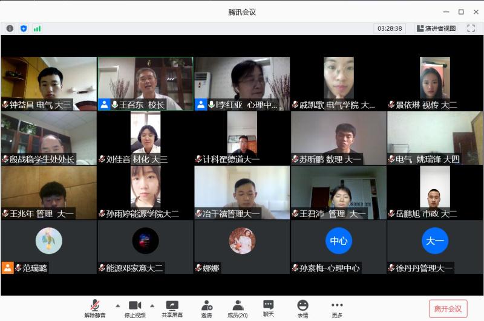Click the meeting info icon
This screenshot has width=484, height=321.
click(10, 28)
